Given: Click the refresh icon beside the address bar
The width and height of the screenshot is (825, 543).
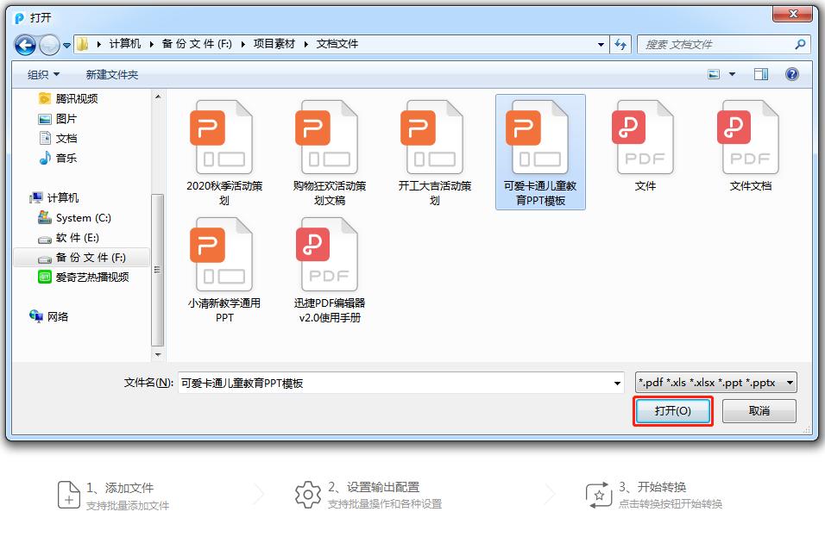Looking at the screenshot, I should click(621, 44).
